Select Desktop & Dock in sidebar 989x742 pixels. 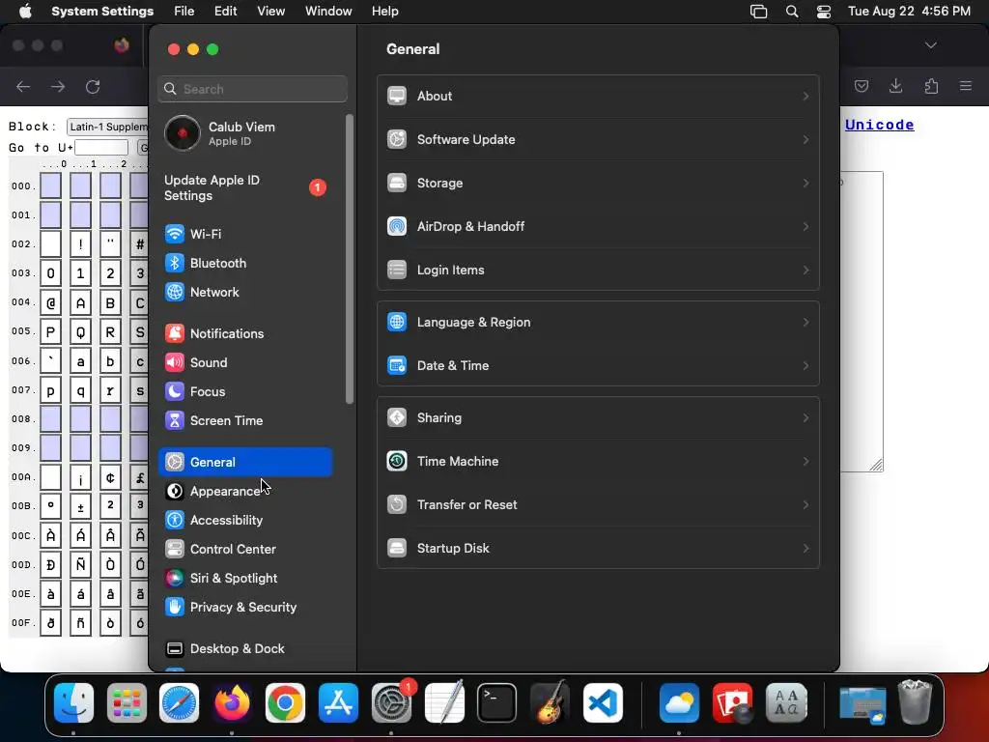(245, 649)
